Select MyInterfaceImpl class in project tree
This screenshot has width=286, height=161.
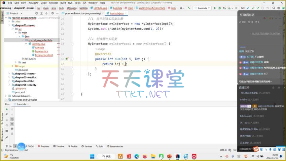tap(44, 55)
